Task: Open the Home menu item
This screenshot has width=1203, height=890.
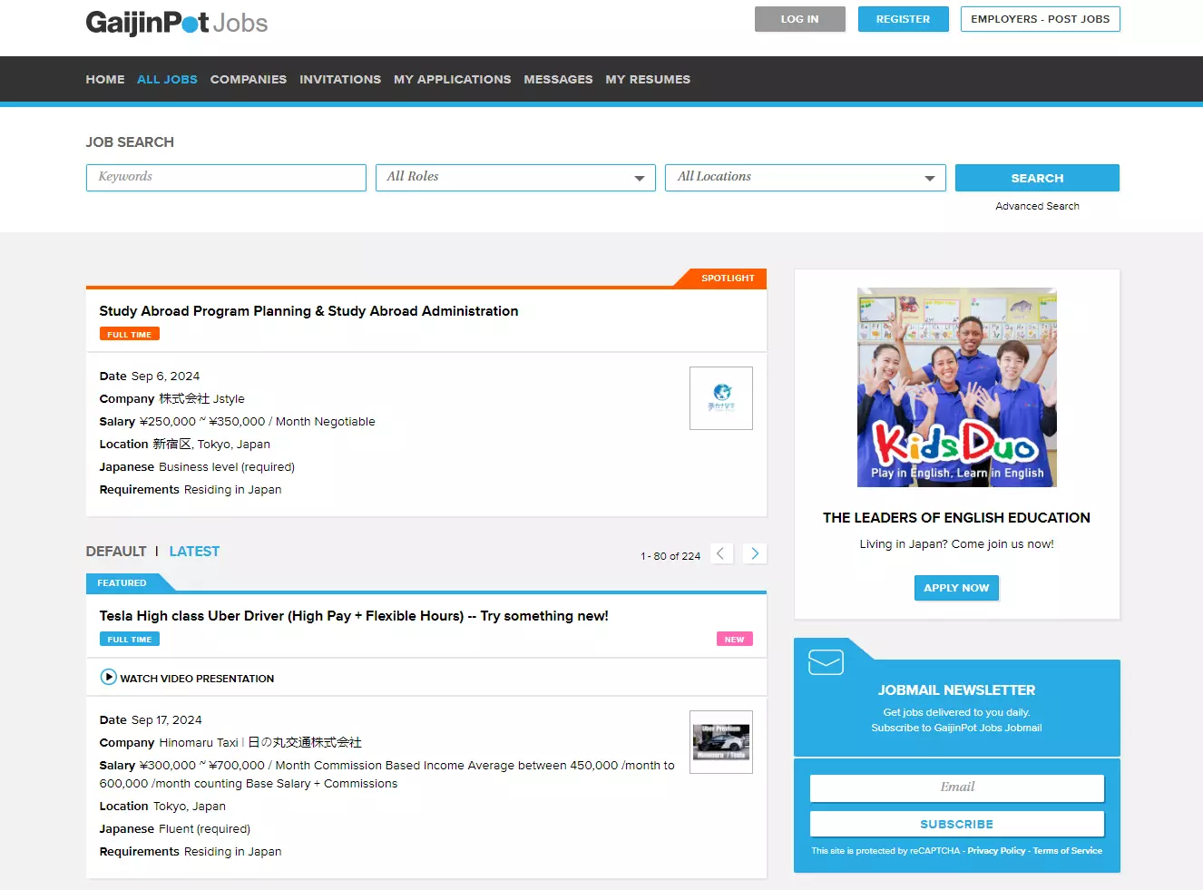Action: pyautogui.click(x=105, y=80)
